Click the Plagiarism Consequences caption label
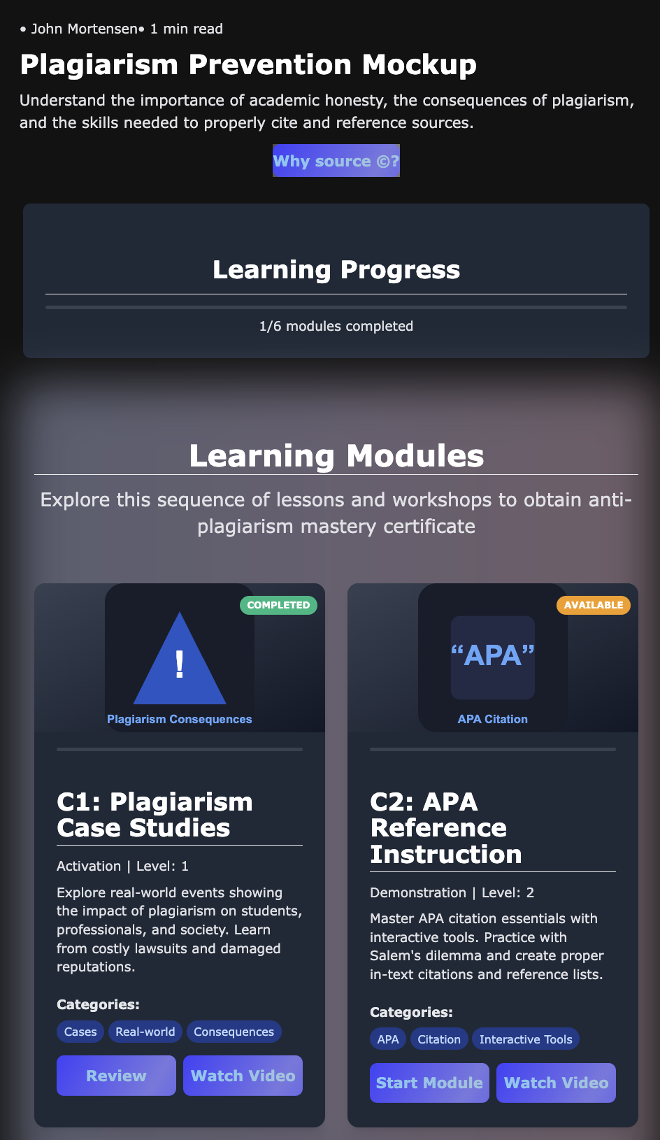 coord(180,719)
